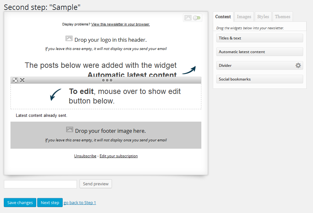Follow the go back to Step 1 link

coord(80,203)
